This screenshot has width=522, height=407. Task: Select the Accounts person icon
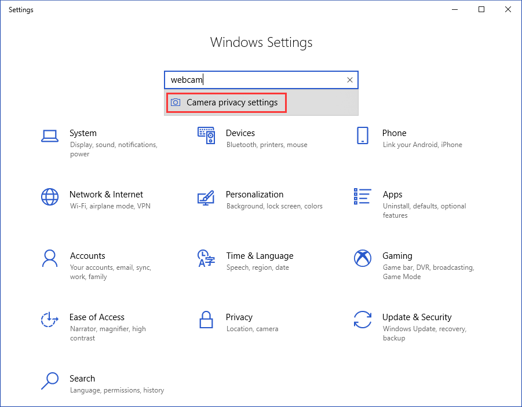pyautogui.click(x=50, y=258)
